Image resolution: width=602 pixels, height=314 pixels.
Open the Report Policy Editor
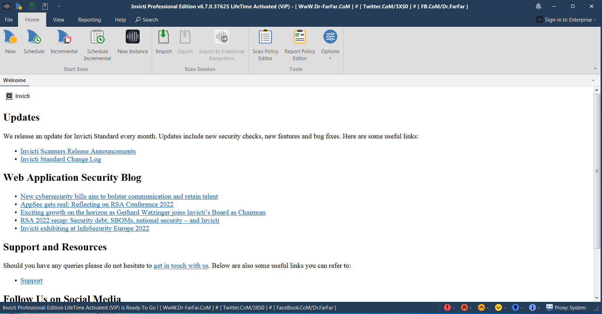coord(299,45)
